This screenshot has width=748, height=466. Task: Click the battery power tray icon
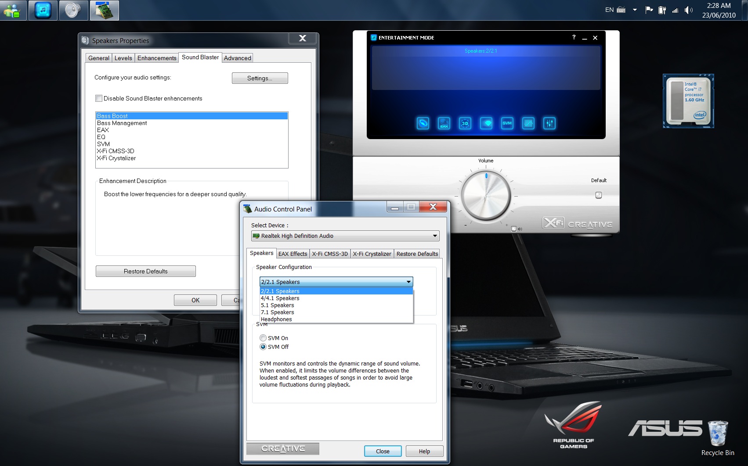(x=662, y=10)
